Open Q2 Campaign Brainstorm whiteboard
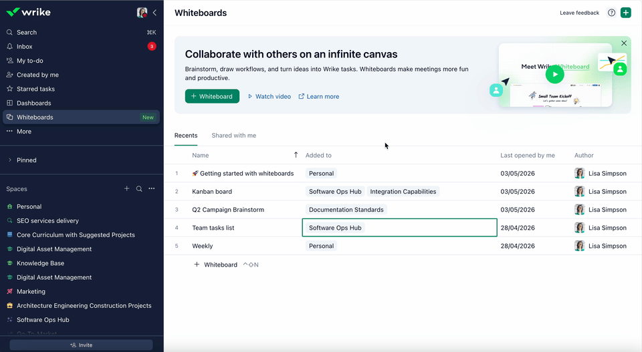The image size is (642, 352). pos(228,210)
